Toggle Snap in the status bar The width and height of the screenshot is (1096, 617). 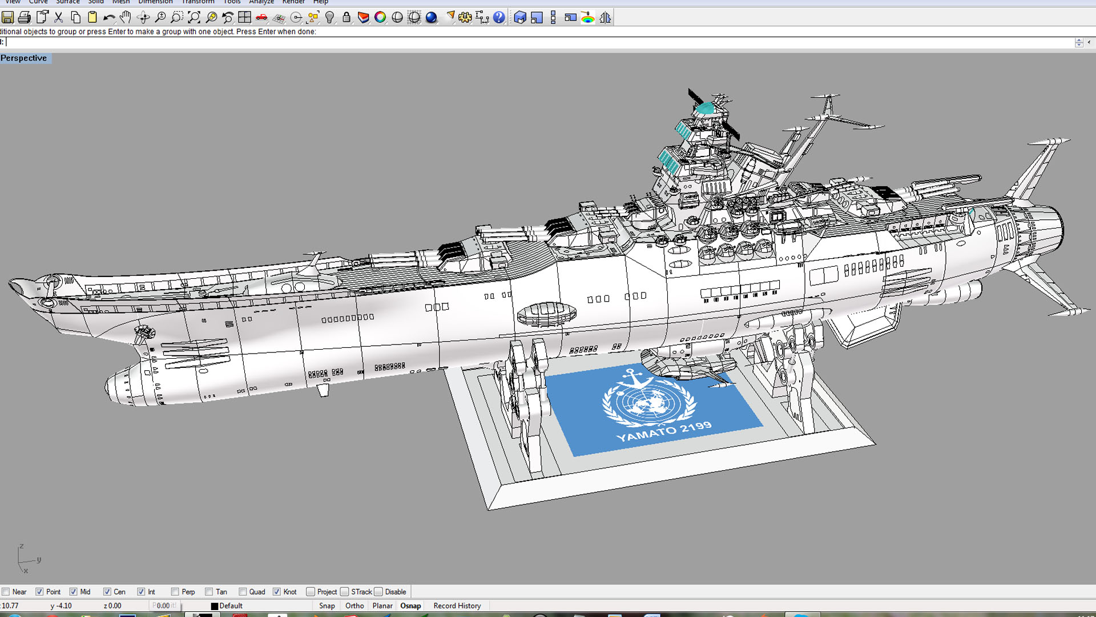point(327,606)
